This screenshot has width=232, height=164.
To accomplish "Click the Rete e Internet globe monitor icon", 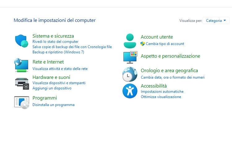I will click(21, 65).
